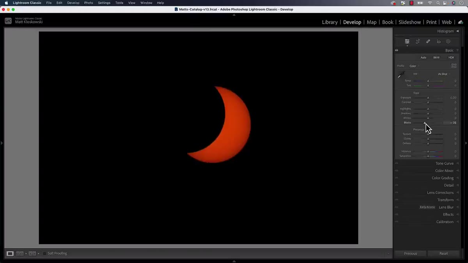Image resolution: width=468 pixels, height=263 pixels.
Task: Click the Lrc identity plate logo
Action: coord(8,21)
